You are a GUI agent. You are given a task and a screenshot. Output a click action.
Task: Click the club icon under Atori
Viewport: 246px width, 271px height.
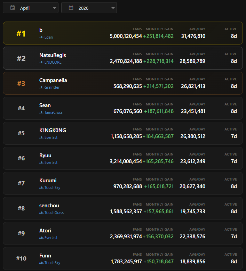tap(41, 238)
